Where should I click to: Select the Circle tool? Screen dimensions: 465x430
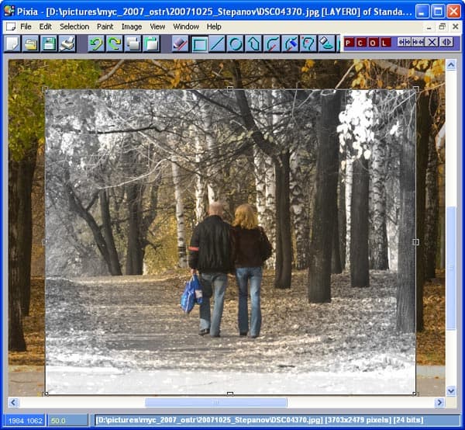[236, 44]
